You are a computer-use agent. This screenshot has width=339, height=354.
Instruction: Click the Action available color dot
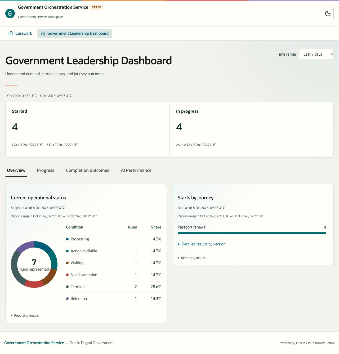point(67,251)
